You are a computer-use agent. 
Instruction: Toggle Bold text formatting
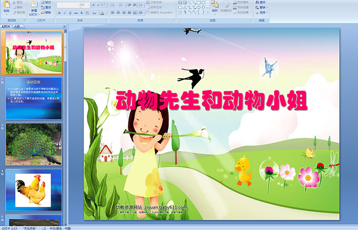[59, 12]
